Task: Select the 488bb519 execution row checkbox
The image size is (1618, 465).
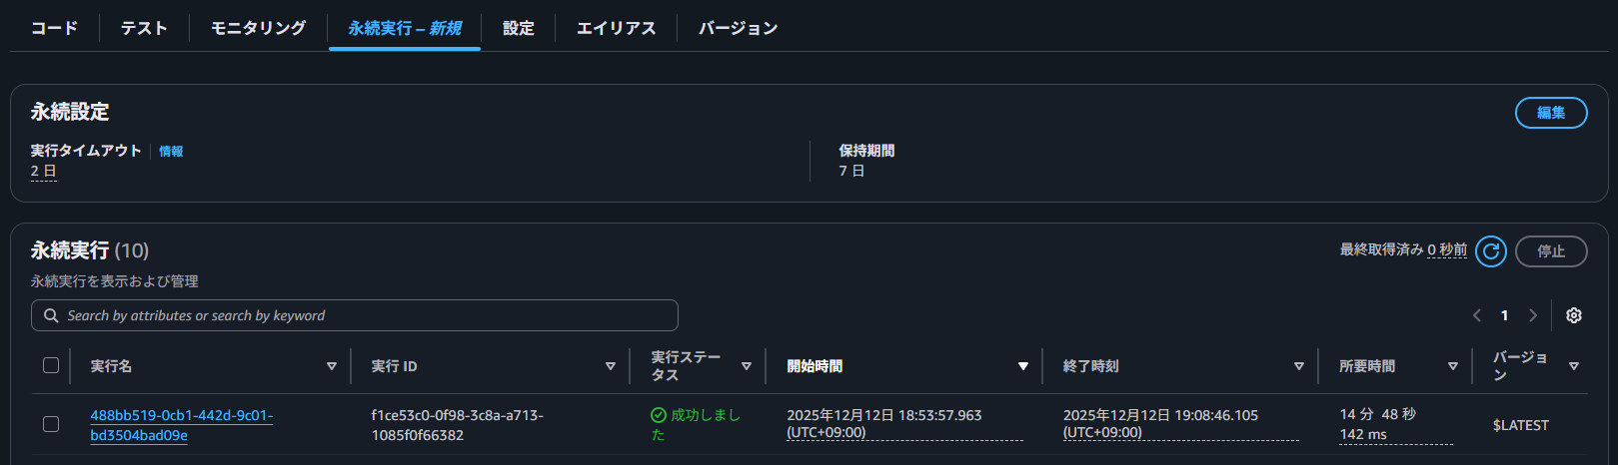Action: pos(51,424)
